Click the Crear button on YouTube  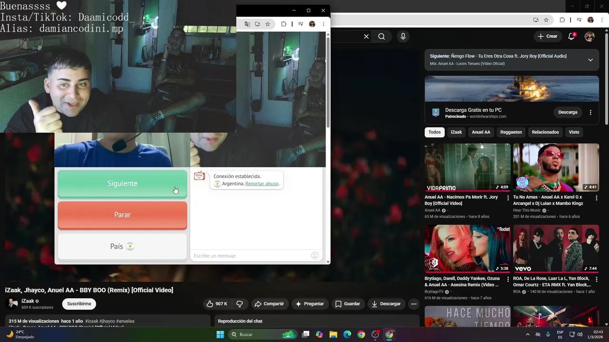click(547, 37)
